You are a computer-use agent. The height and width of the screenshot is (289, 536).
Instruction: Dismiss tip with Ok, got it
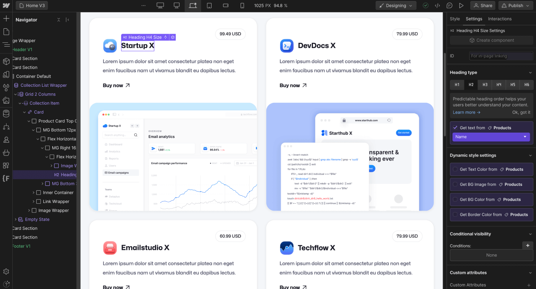521,112
